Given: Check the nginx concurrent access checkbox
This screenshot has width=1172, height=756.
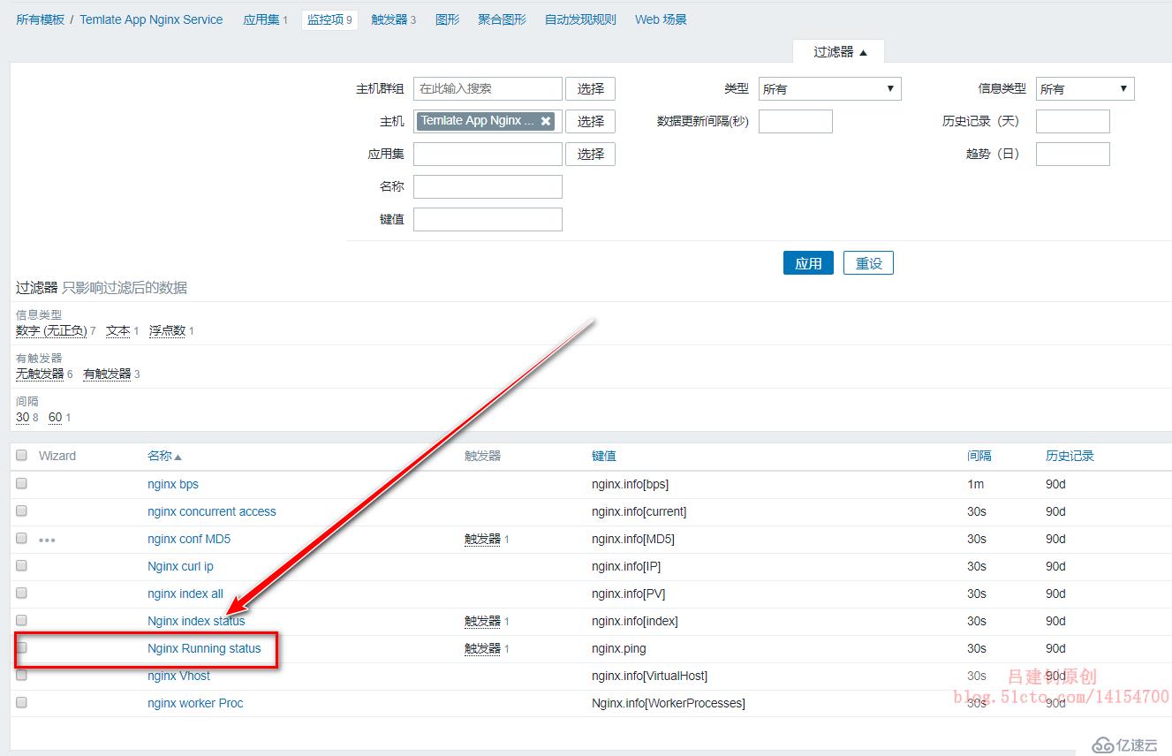Looking at the screenshot, I should pos(22,510).
